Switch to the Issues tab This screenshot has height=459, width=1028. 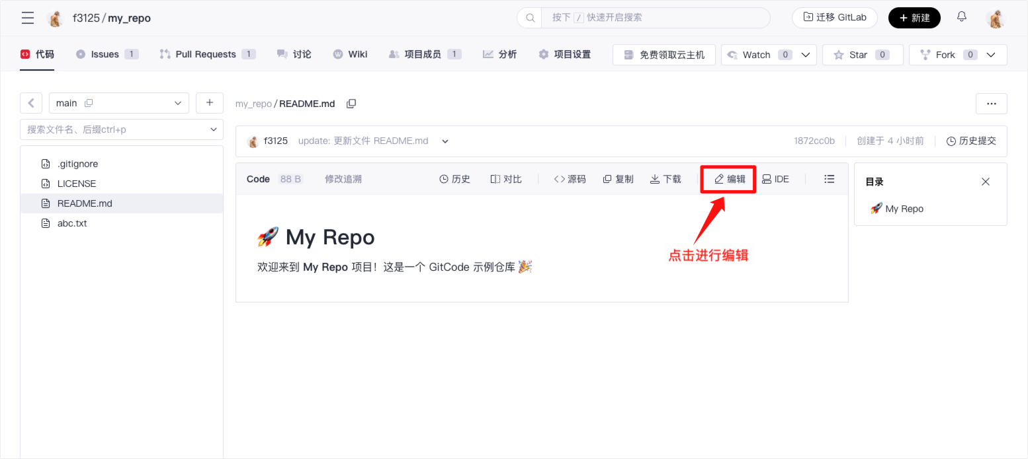106,54
